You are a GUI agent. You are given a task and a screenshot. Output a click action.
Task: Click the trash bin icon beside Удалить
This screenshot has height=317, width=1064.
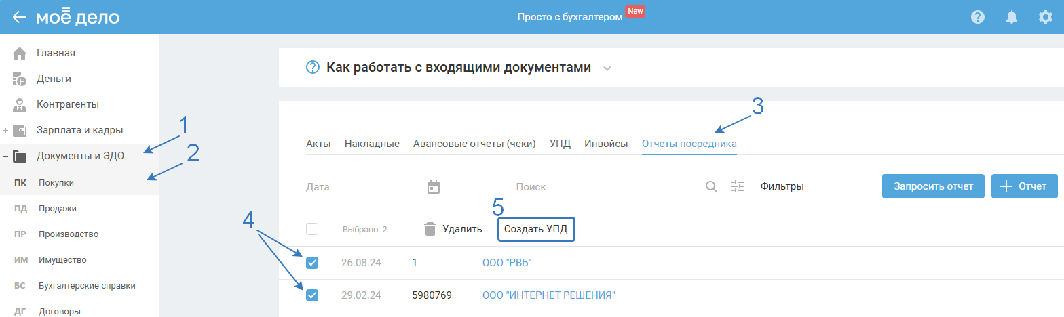(430, 229)
